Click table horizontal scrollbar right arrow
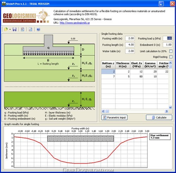The image size is (176, 173). pos(166,111)
